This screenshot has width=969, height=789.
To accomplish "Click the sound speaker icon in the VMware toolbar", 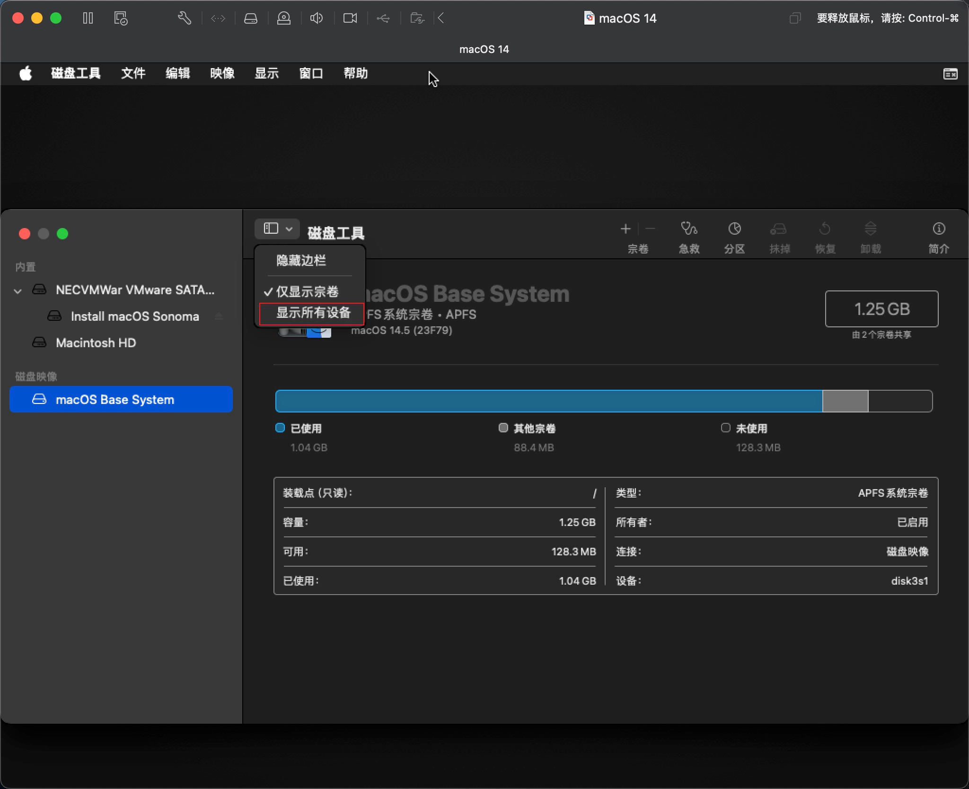I will [x=317, y=18].
